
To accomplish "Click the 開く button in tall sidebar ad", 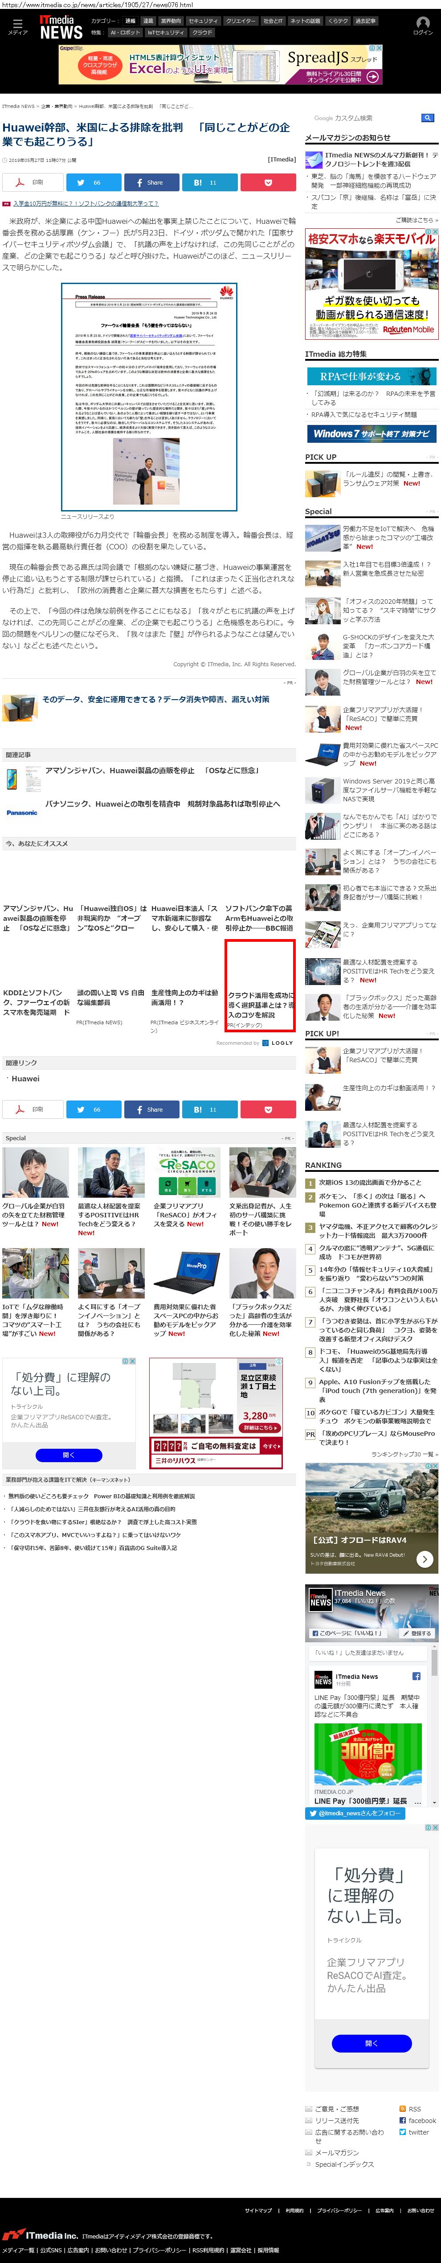I will pyautogui.click(x=372, y=2043).
